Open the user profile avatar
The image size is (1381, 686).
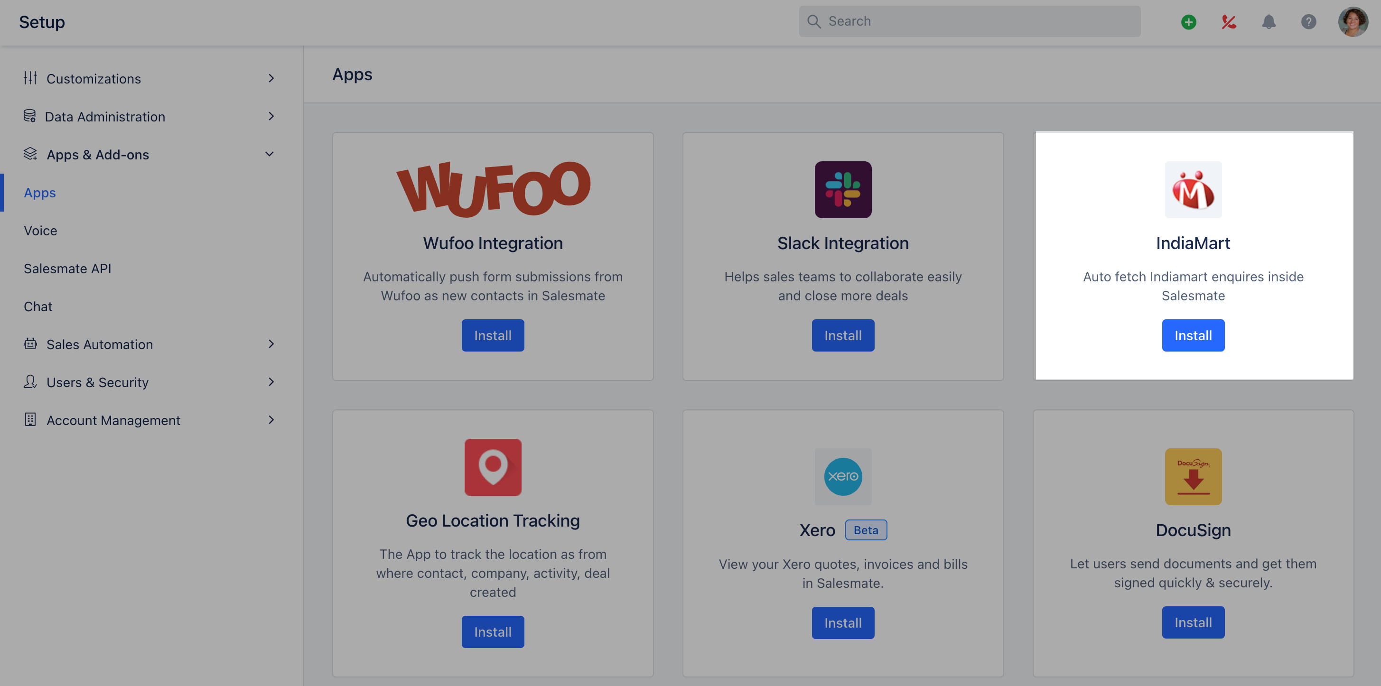tap(1353, 22)
